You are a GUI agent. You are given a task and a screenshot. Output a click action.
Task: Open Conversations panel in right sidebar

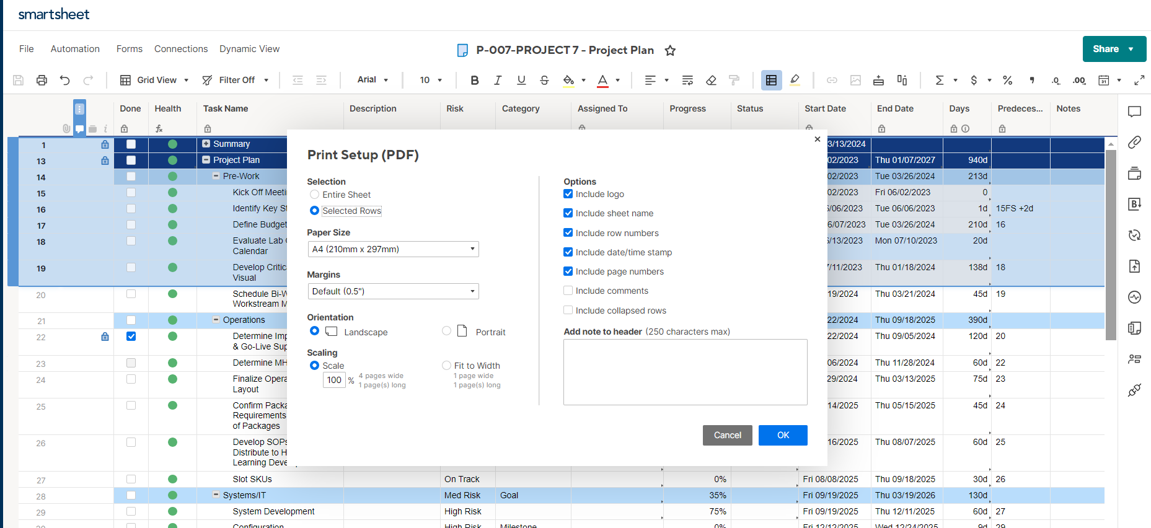(1134, 112)
